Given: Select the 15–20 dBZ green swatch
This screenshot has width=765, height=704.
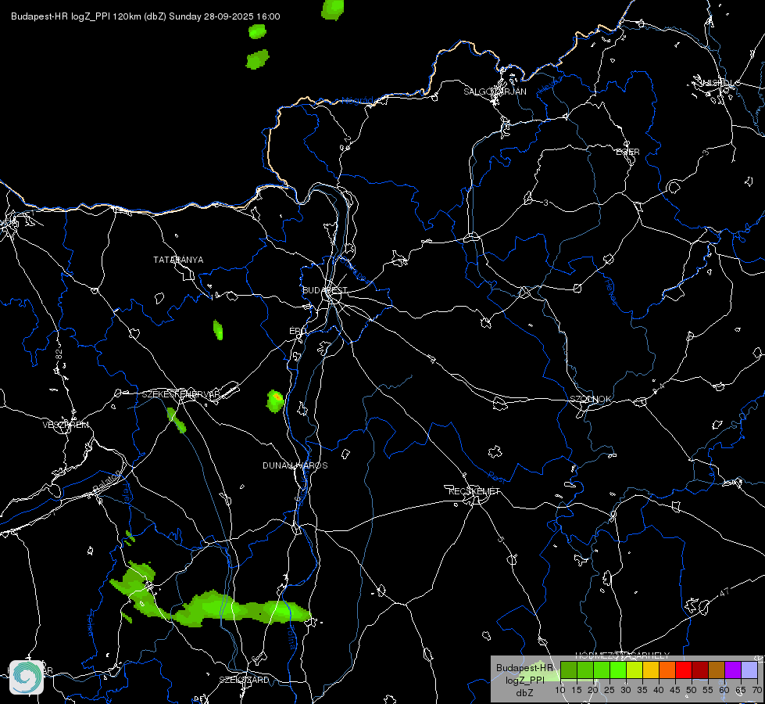Looking at the screenshot, I should click(x=585, y=670).
